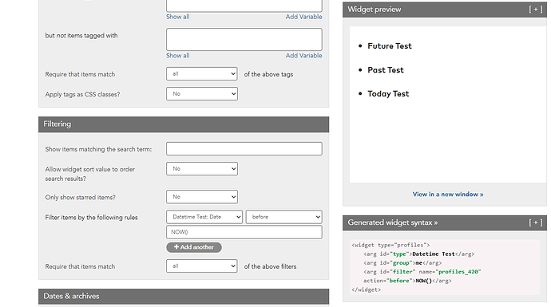
Task: Click the NOW() filter value field
Action: [x=244, y=232]
